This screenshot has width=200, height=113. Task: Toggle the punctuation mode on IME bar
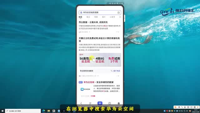tap(182, 107)
